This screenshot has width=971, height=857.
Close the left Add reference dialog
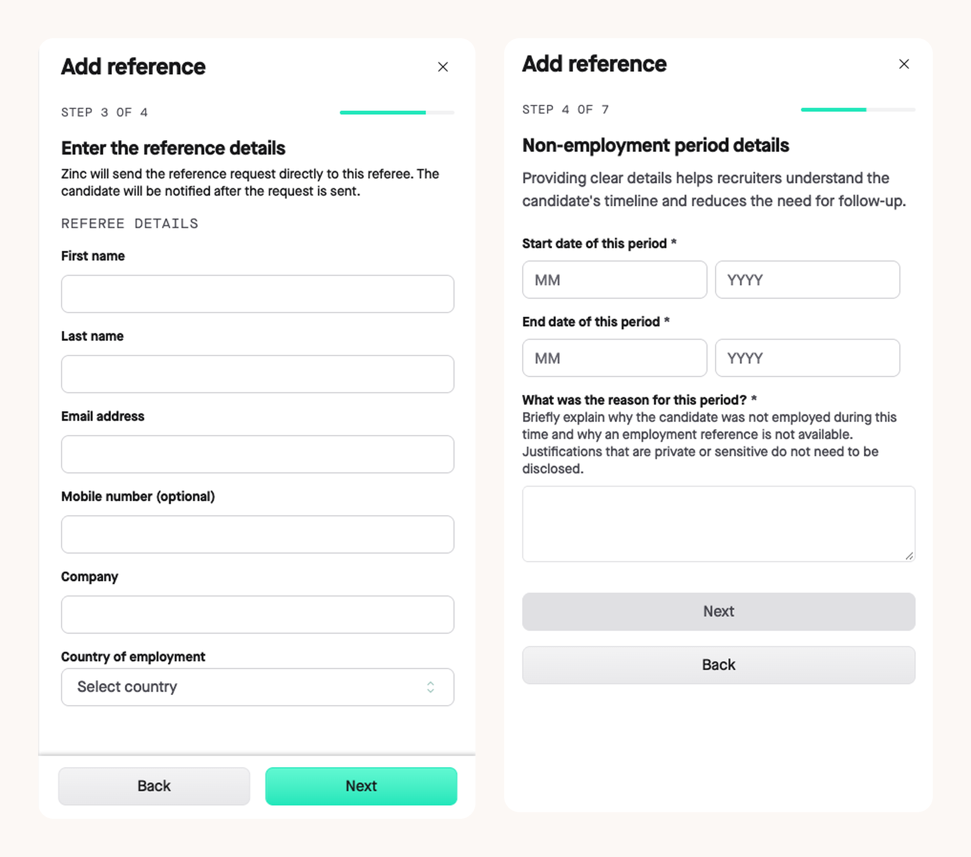[442, 67]
